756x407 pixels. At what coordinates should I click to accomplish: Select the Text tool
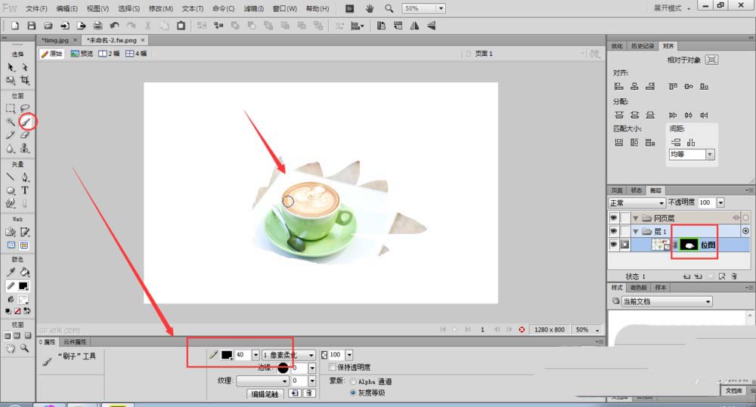tap(25, 190)
